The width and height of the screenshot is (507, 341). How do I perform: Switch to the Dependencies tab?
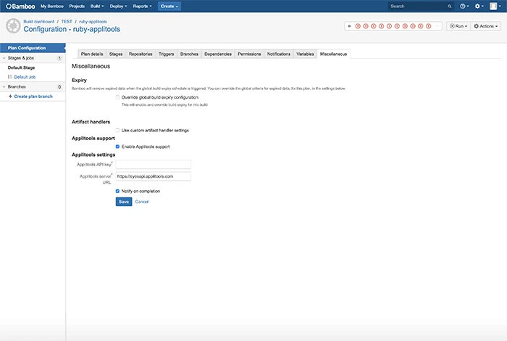[218, 54]
